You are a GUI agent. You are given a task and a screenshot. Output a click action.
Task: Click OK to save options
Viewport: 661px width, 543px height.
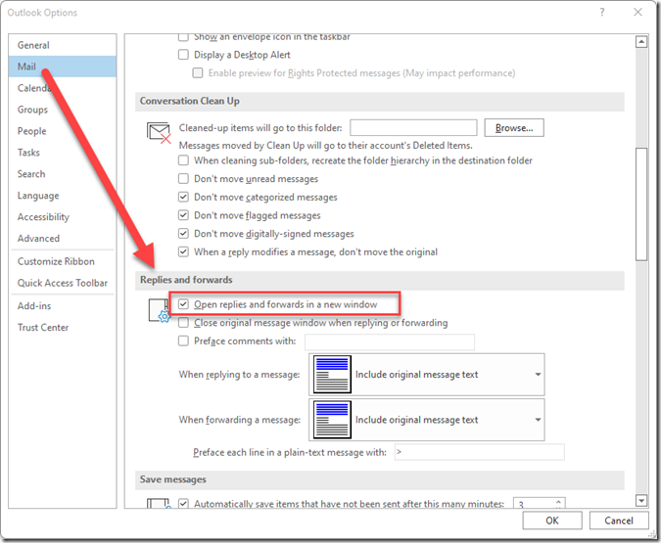552,520
